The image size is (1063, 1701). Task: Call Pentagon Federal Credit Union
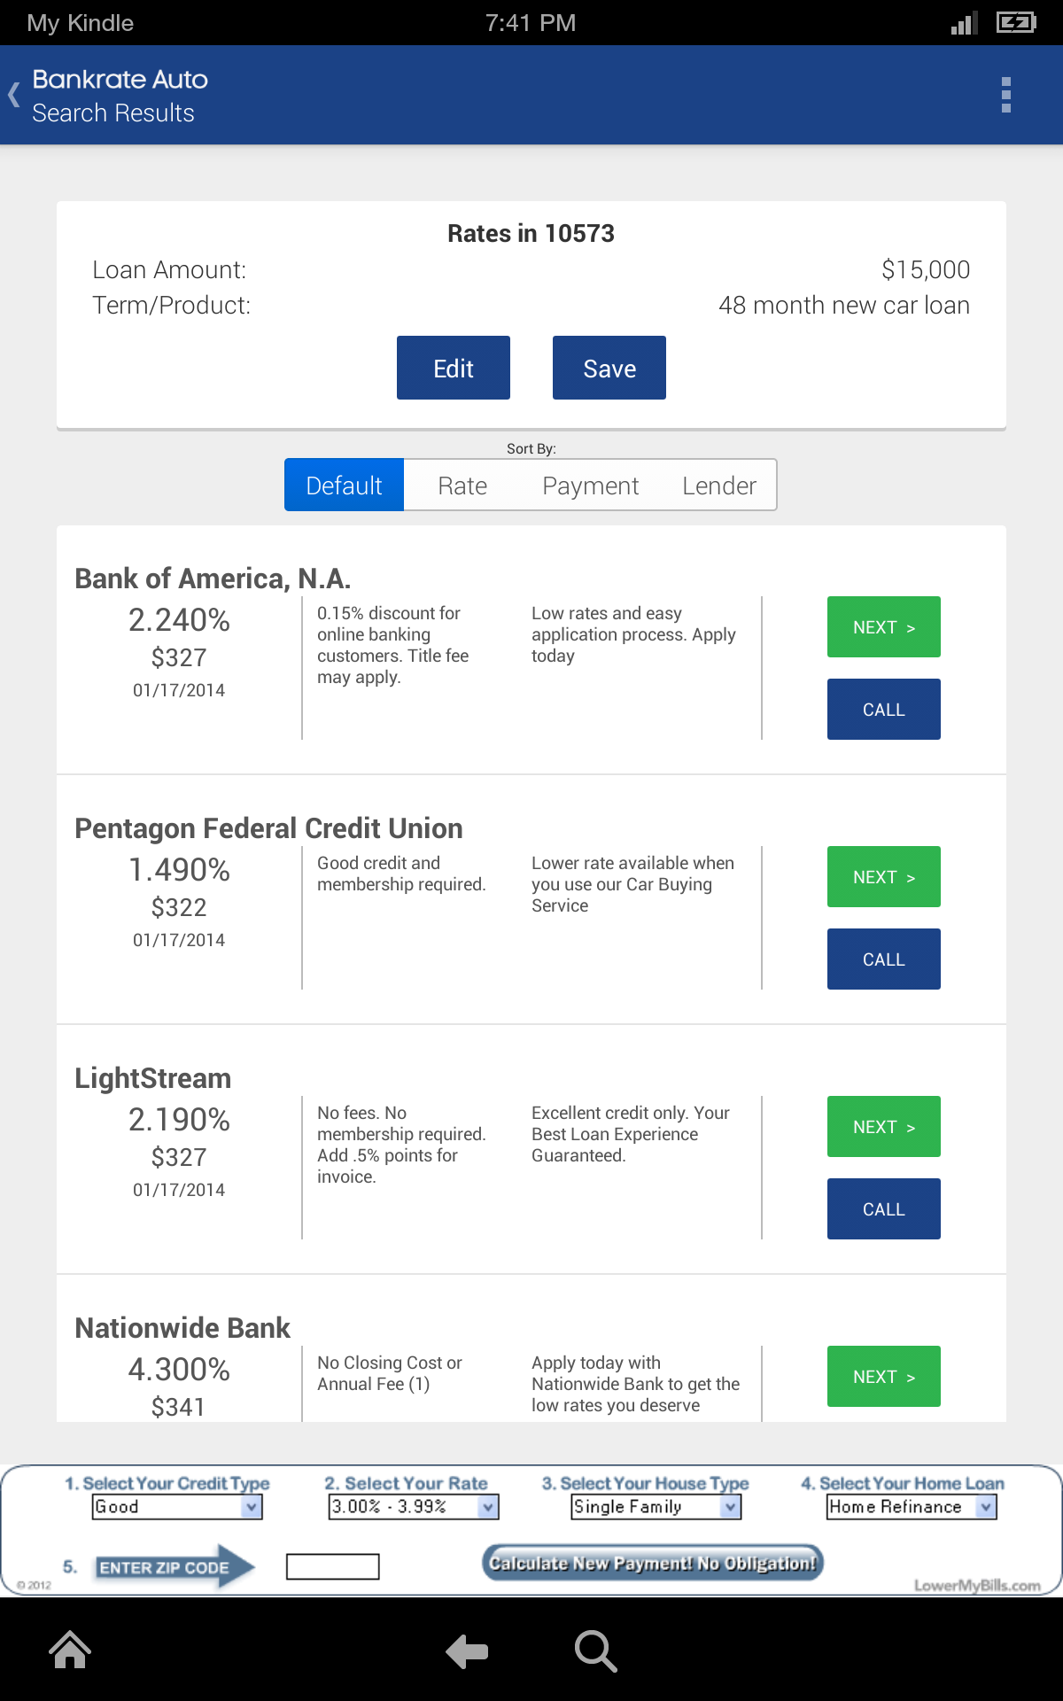pyautogui.click(x=883, y=959)
